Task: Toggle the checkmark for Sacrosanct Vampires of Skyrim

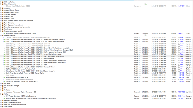Action: (x=5, y=92)
